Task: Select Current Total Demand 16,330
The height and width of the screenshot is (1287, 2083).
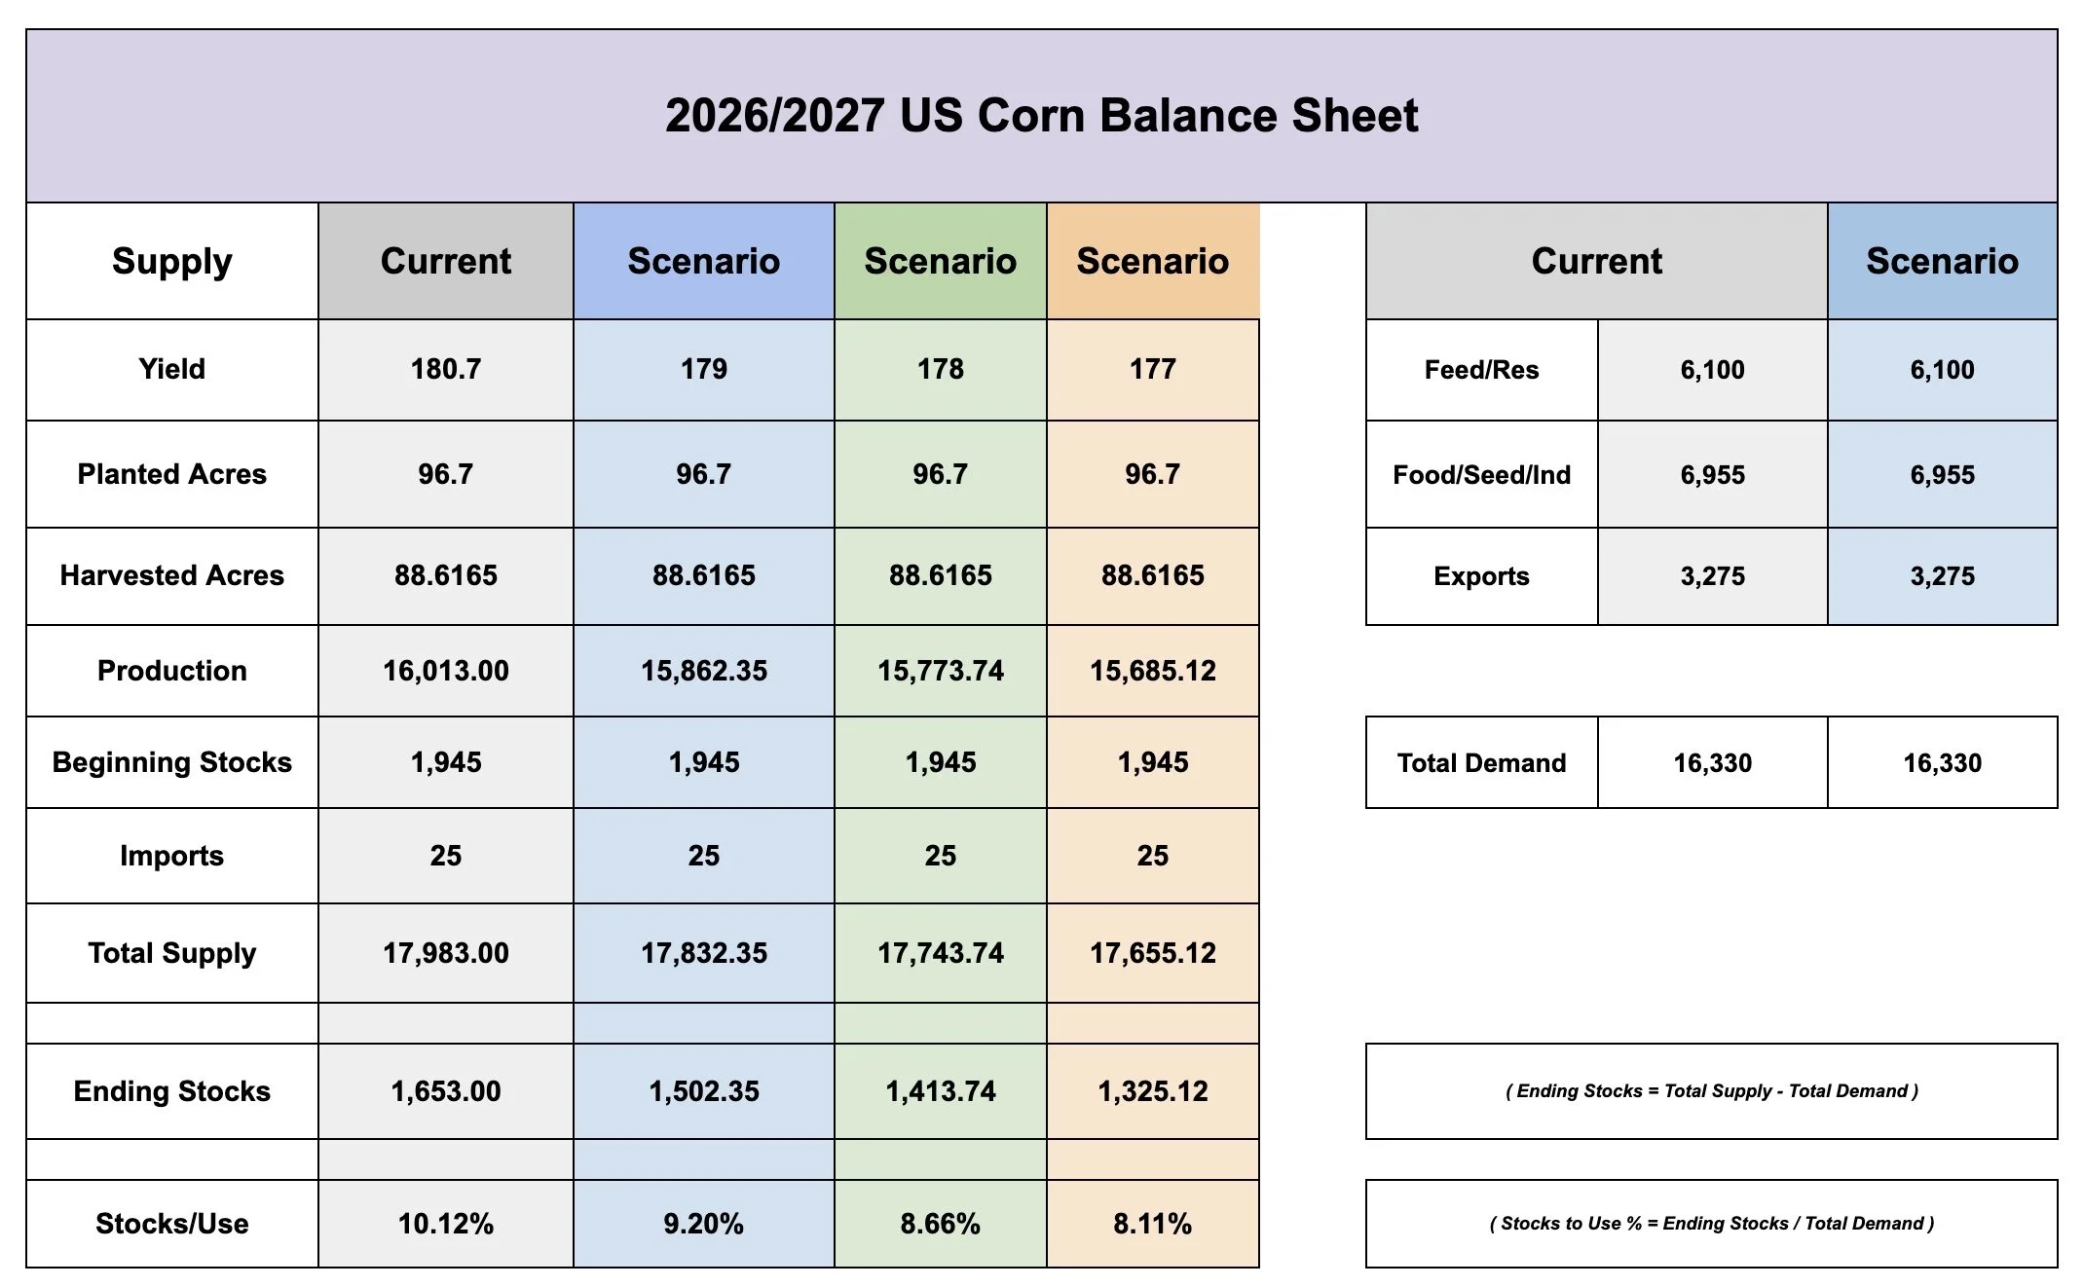Action: pos(1713,763)
